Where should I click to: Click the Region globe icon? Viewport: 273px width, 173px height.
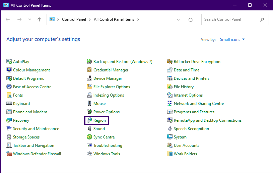pyautogui.click(x=89, y=120)
